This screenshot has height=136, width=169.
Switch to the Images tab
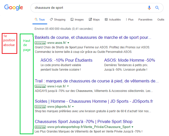coord(77,20)
